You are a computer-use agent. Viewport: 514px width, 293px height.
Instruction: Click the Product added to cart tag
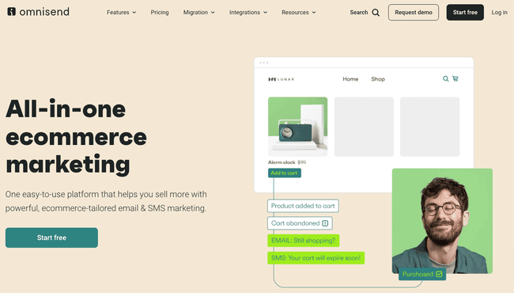coord(303,206)
